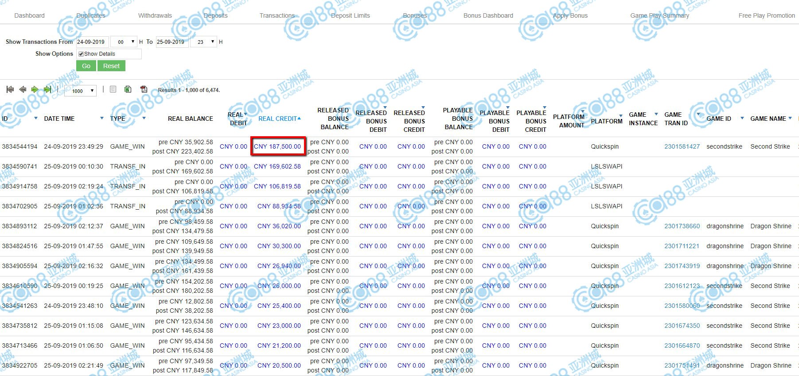This screenshot has height=376, width=799.
Task: Click the CNY 88,934.58 real credit cell
Action: click(279, 206)
